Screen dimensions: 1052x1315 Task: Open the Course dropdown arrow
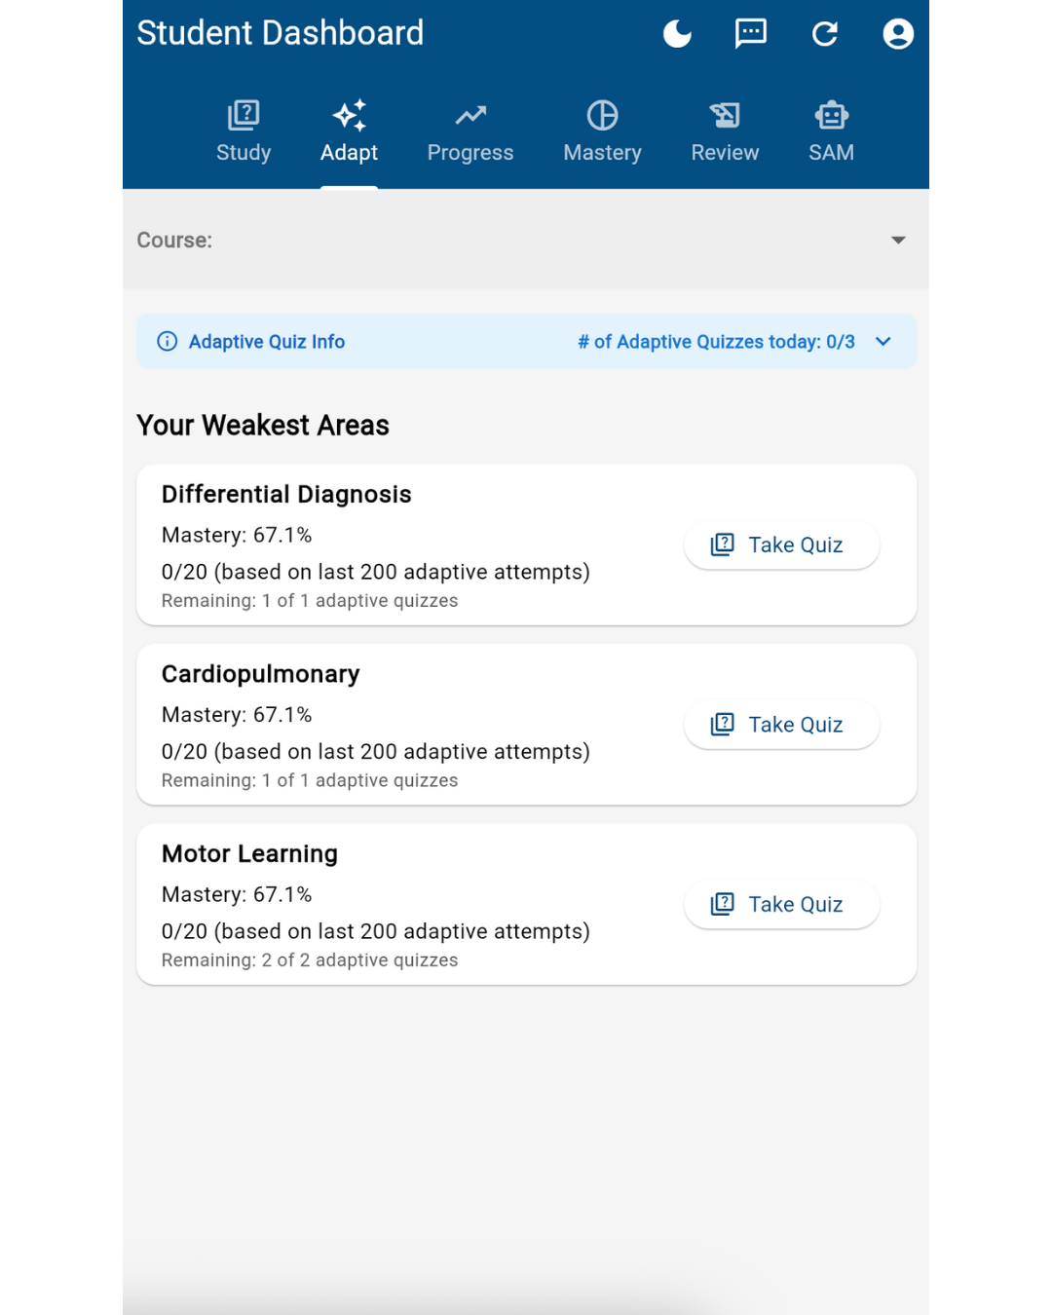898,241
